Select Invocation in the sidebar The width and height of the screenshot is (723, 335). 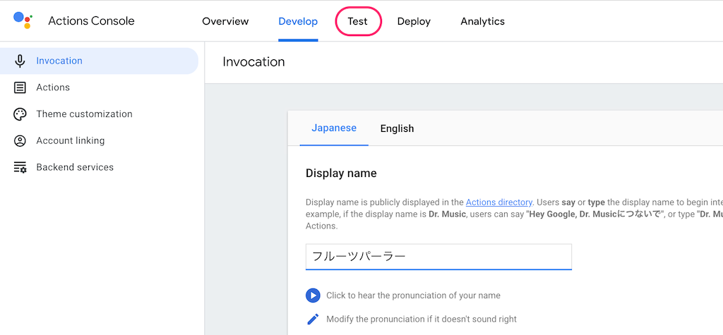pos(99,61)
